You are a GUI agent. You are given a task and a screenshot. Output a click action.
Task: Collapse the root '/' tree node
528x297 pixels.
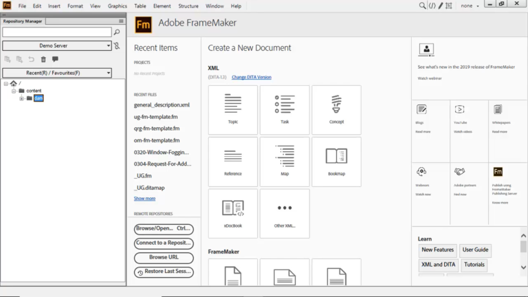6,83
